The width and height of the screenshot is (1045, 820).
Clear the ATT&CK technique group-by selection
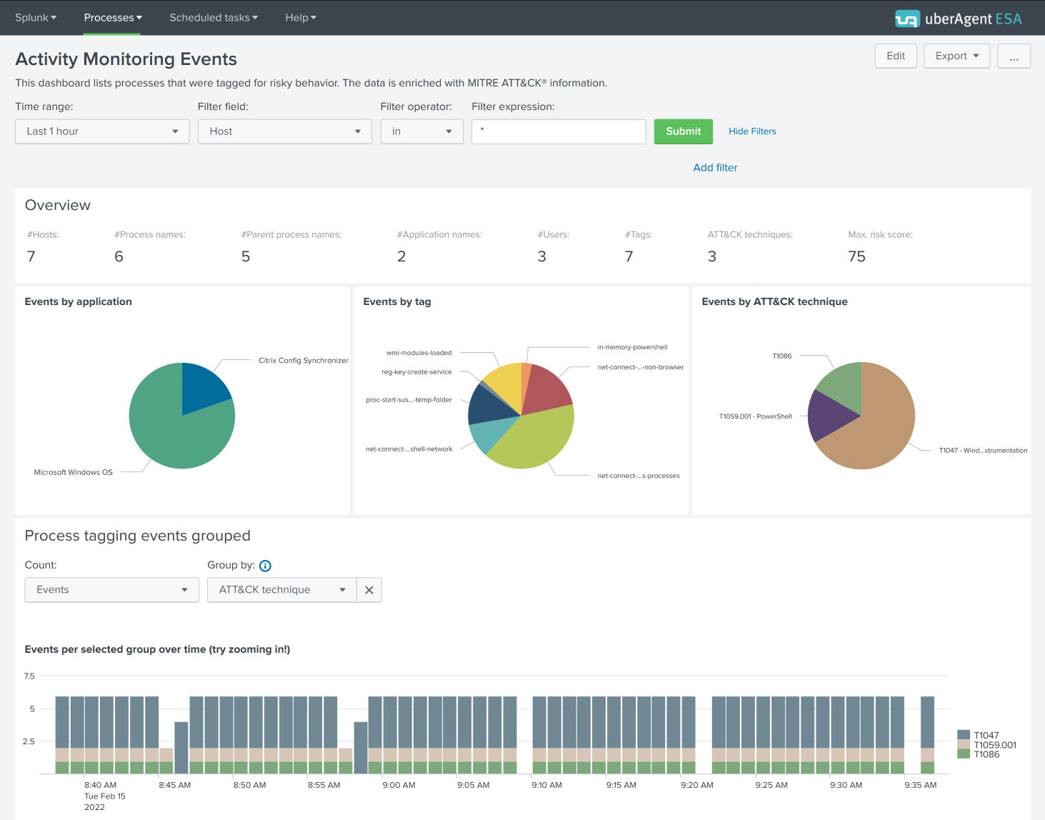click(369, 590)
